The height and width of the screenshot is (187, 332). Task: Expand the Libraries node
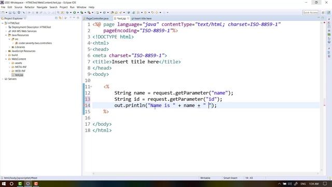click(9, 47)
